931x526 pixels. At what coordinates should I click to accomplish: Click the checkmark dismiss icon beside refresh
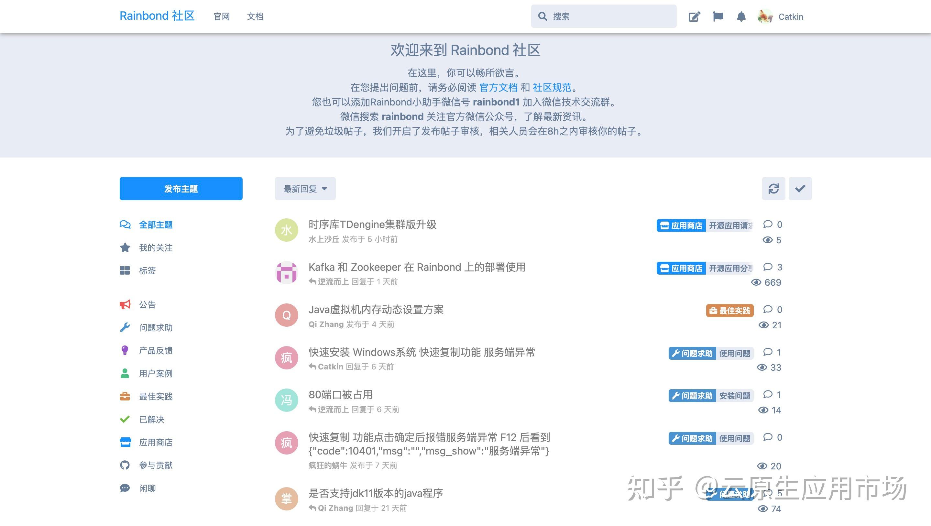tap(800, 188)
